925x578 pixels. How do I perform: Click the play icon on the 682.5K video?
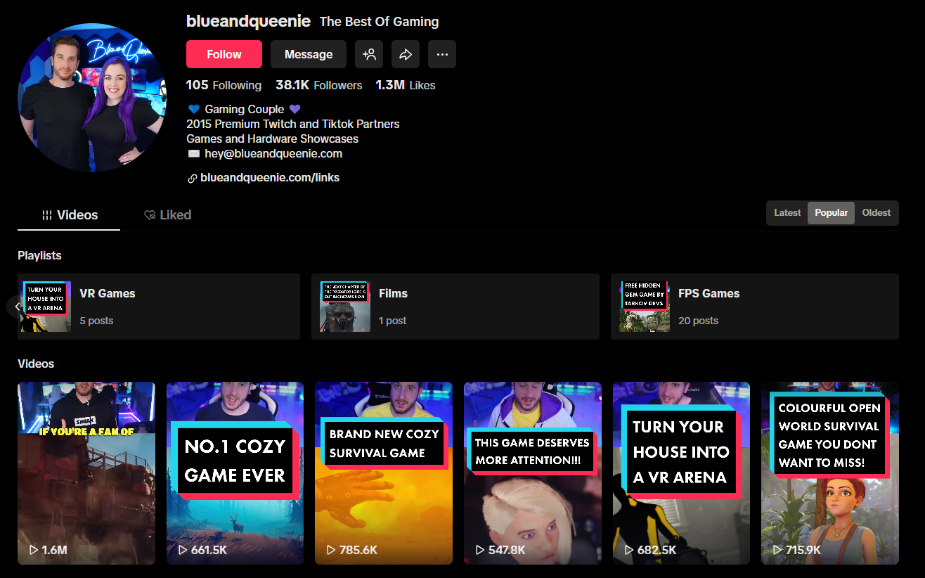click(x=628, y=550)
